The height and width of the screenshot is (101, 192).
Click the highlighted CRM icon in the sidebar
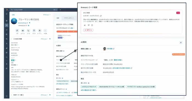pos(7,25)
